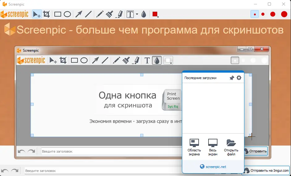This screenshot has height=176, width=291.
Task: Pick the Arrow drawing tool in top toolbar
Action: point(79,14)
